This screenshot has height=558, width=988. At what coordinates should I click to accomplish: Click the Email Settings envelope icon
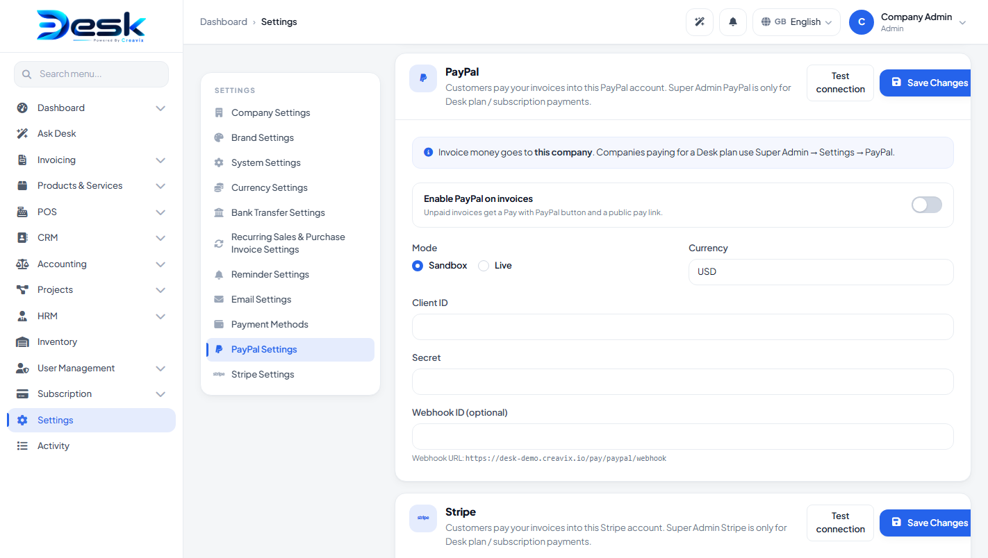tap(219, 300)
